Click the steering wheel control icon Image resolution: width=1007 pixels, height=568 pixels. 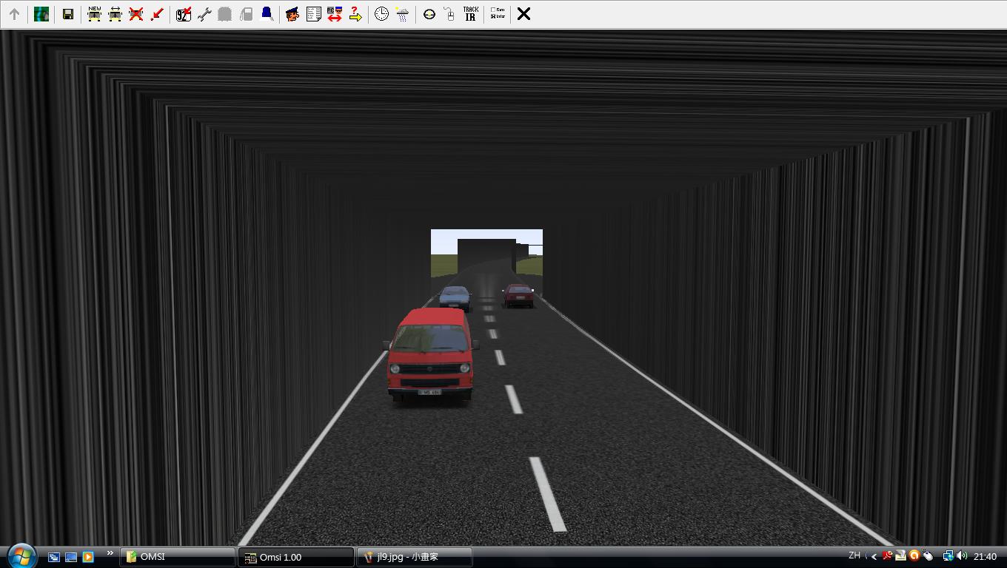pyautogui.click(x=429, y=14)
